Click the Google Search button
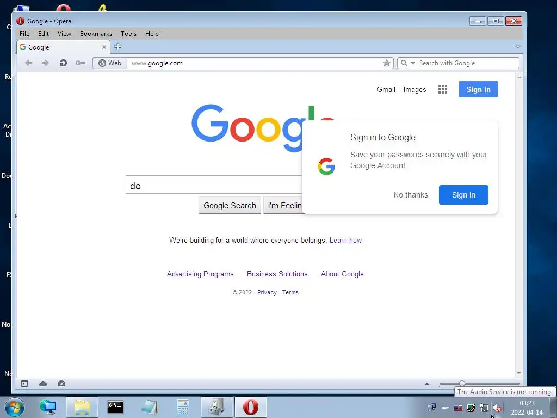Viewport: 557px width, 418px height. coord(230,205)
